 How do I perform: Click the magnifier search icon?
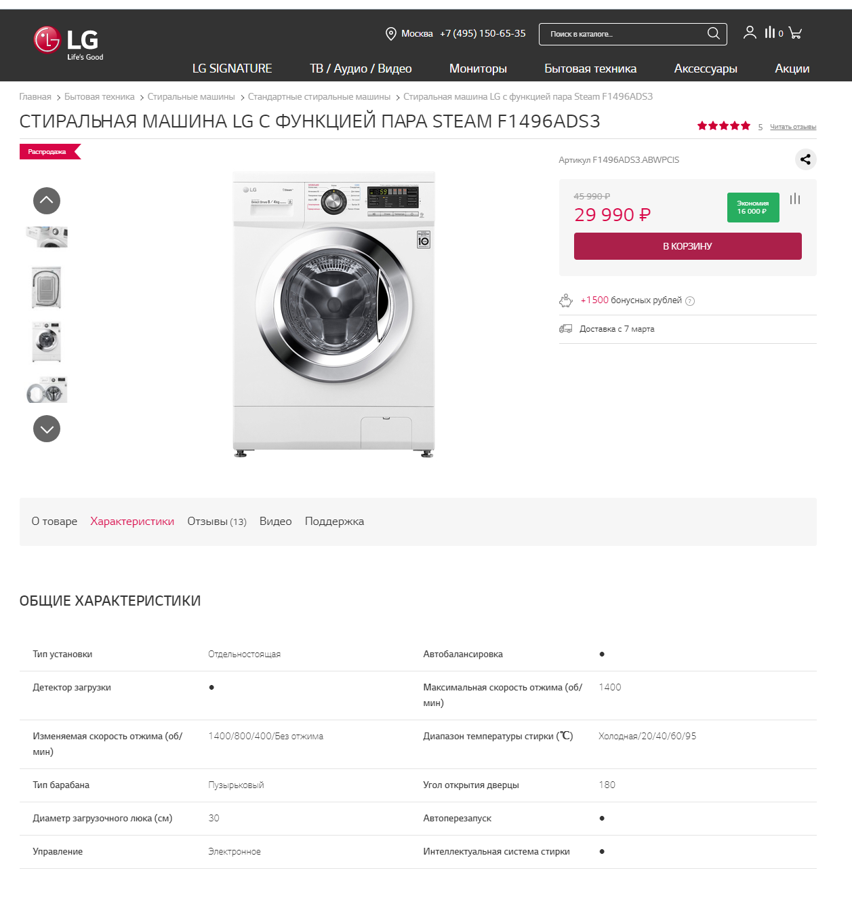[713, 34]
